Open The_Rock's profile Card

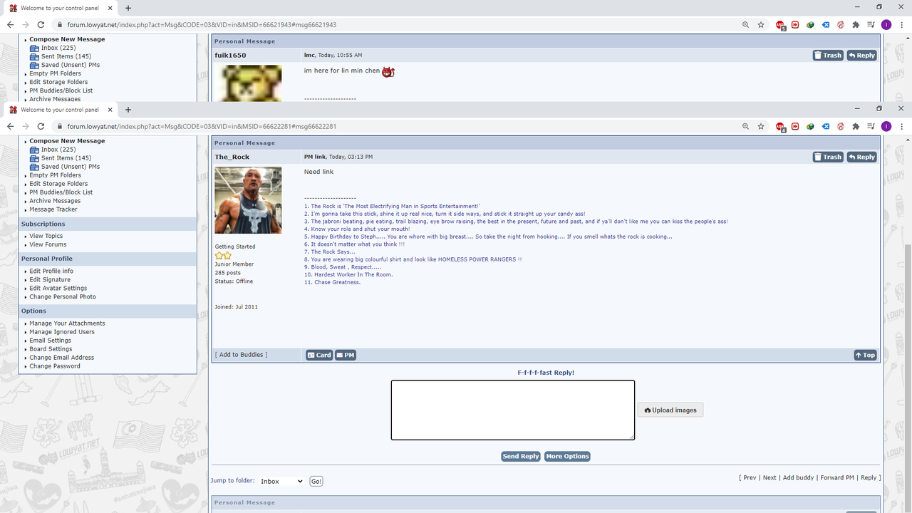tap(319, 355)
